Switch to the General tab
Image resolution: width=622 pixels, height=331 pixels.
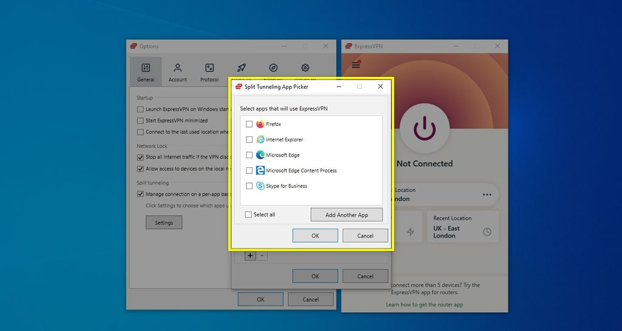coord(146,72)
